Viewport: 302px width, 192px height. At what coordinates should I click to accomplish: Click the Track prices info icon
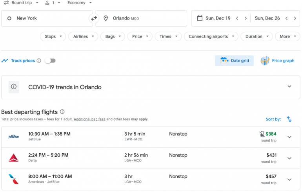coord(39,61)
